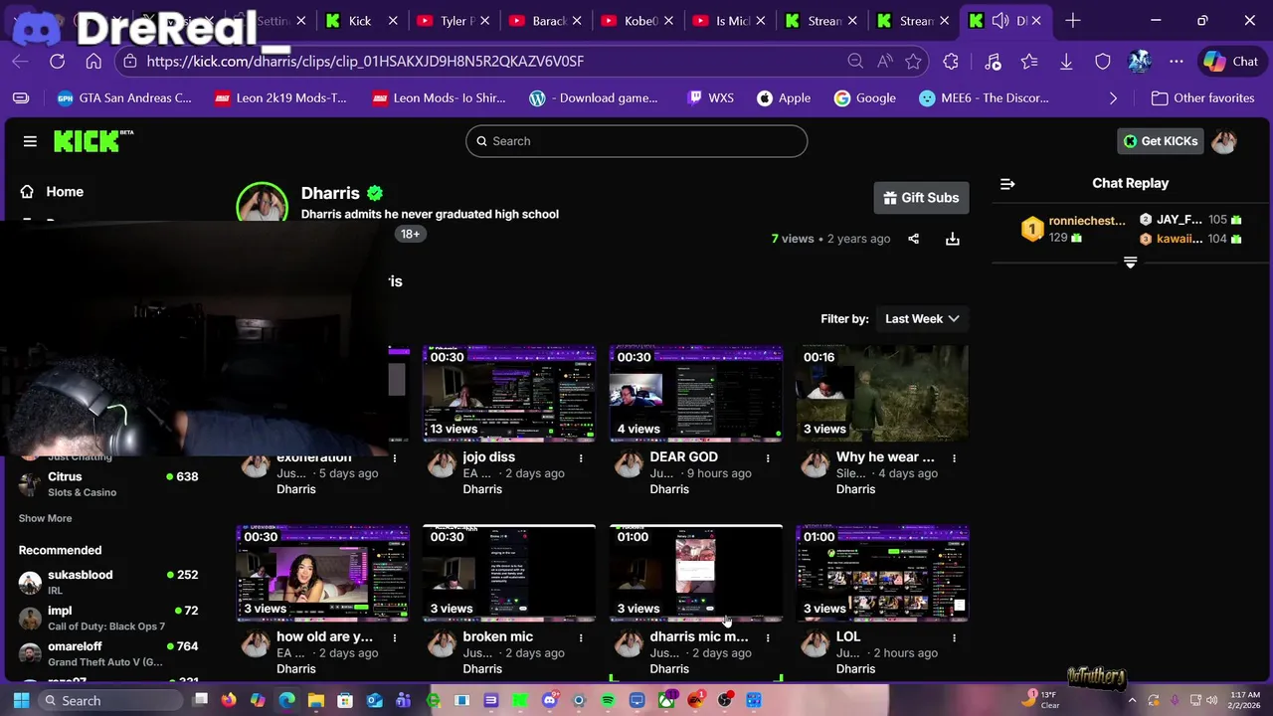Image resolution: width=1273 pixels, height=716 pixels.
Task: Show hidden system tray icons
Action: point(1132,700)
